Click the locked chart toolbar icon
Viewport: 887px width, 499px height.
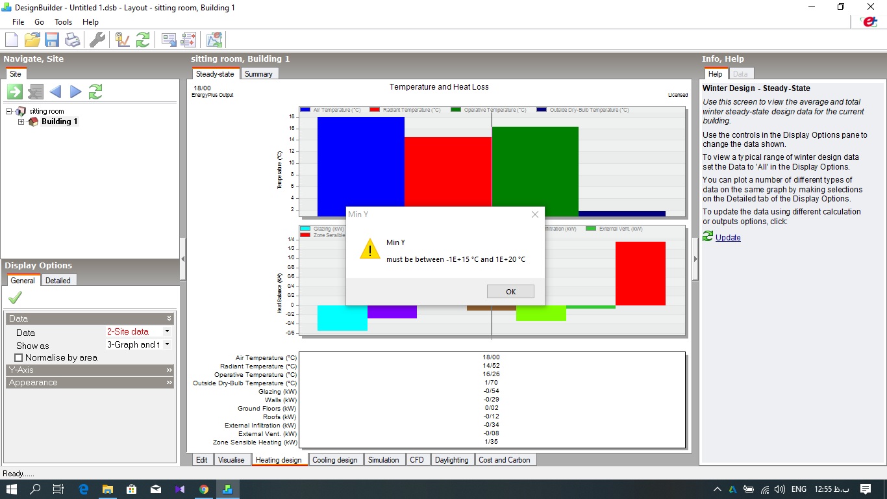coord(121,40)
